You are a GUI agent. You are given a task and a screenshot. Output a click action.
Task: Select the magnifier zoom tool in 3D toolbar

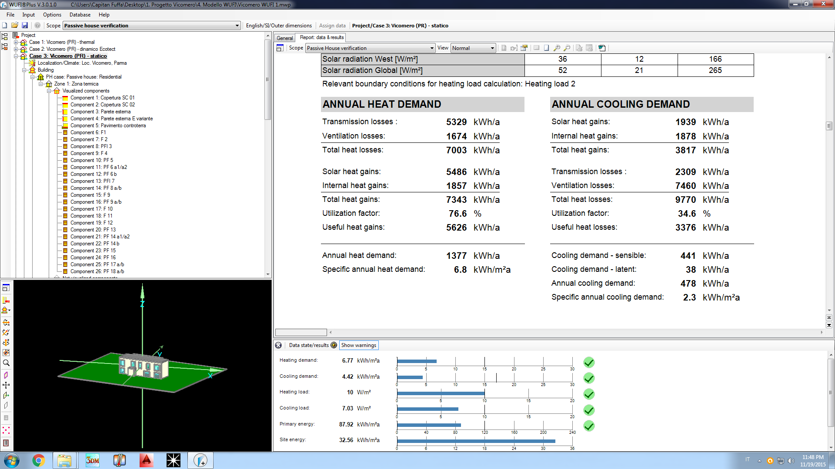tap(6, 363)
